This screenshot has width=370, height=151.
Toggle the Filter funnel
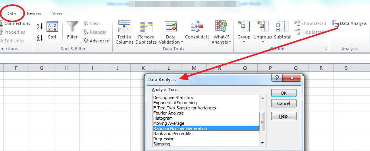pyautogui.click(x=72, y=30)
